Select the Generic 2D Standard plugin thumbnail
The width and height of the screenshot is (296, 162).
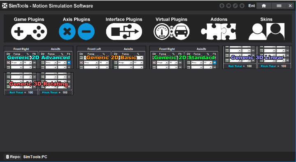coord(184,57)
